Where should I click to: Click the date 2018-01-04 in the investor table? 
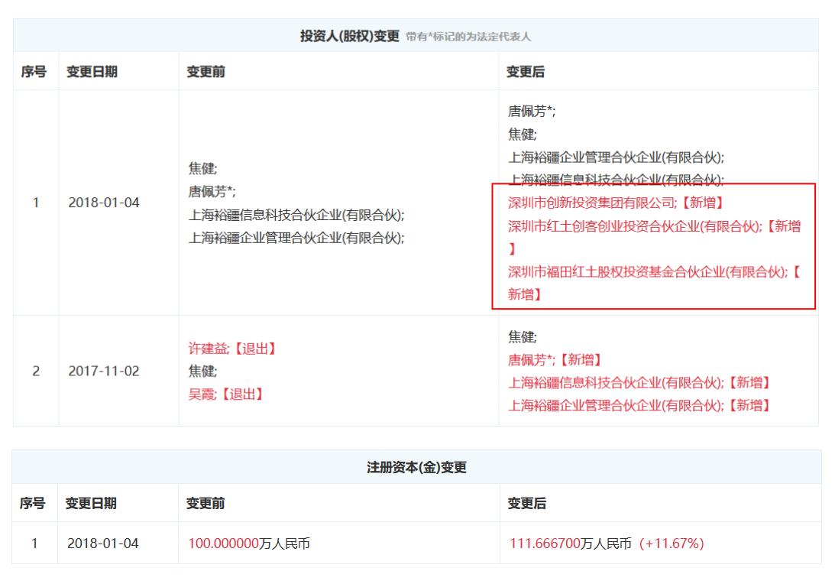[104, 203]
